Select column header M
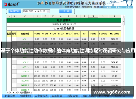Screen dimensions: 136x99 [x=115, y=16]
